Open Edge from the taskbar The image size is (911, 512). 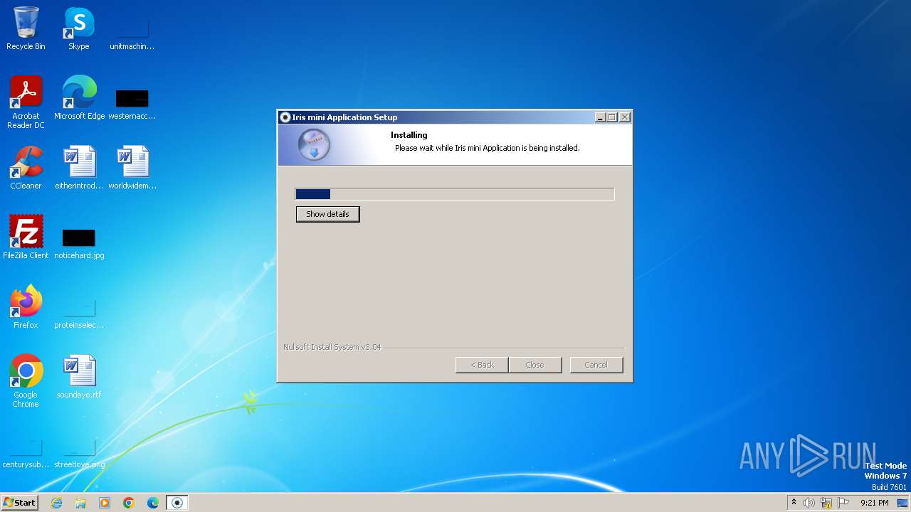(153, 503)
